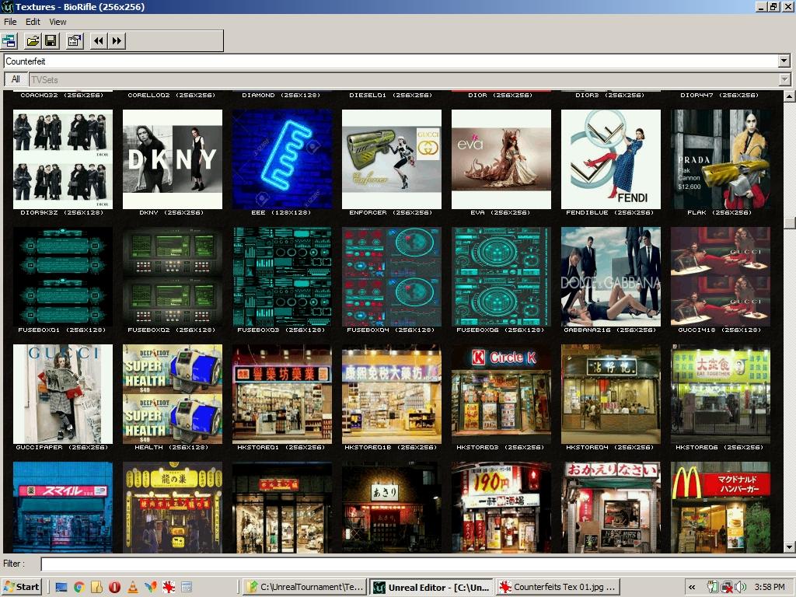Open the View menu
Image resolution: width=796 pixels, height=597 pixels.
point(58,22)
